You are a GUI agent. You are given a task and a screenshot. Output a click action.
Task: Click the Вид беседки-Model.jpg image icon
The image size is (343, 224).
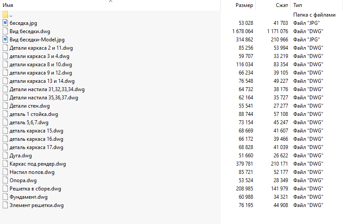point(6,40)
